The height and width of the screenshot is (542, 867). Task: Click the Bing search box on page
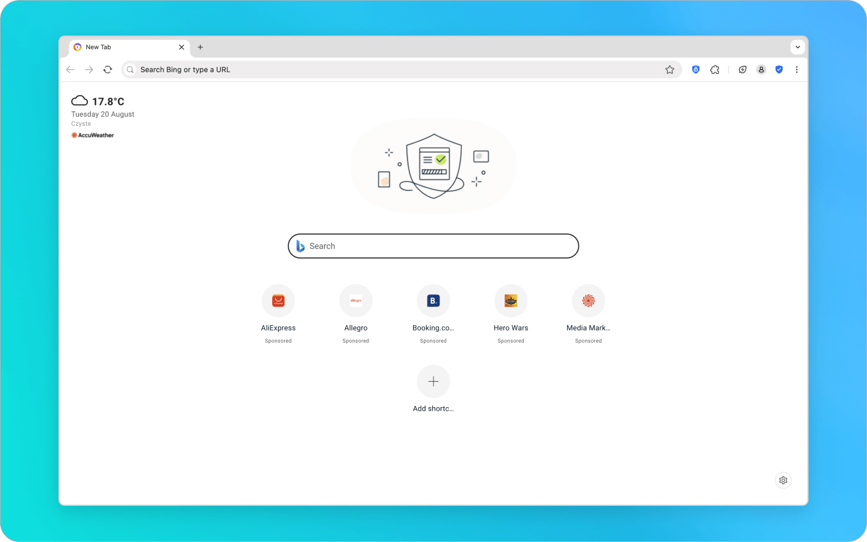pyautogui.click(x=433, y=246)
